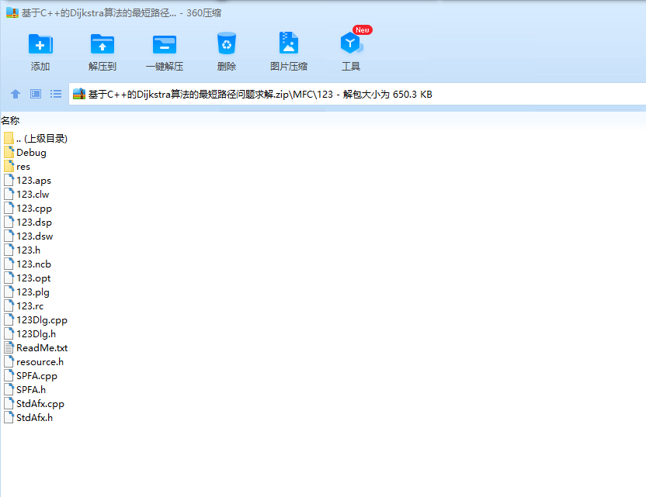Open the Tools (工具) icon with New badge
646x497 pixels.
pyautogui.click(x=352, y=43)
